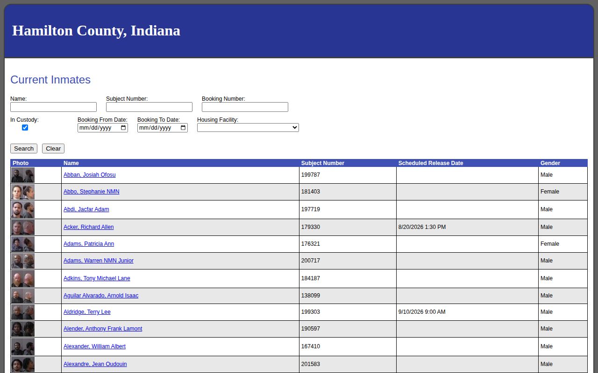Click release date 8/20/2026 1:30 PM
Viewport: 598px width, 373px height.
pos(422,227)
